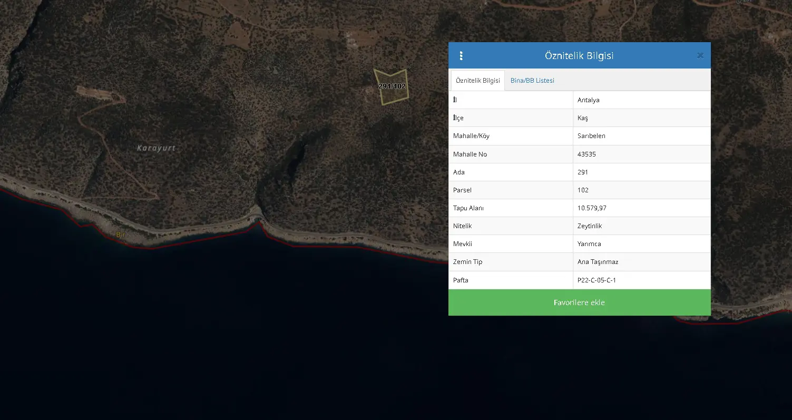
Task: Select the Ana Taşınmaz Zemin Tip value
Action: 598,262
